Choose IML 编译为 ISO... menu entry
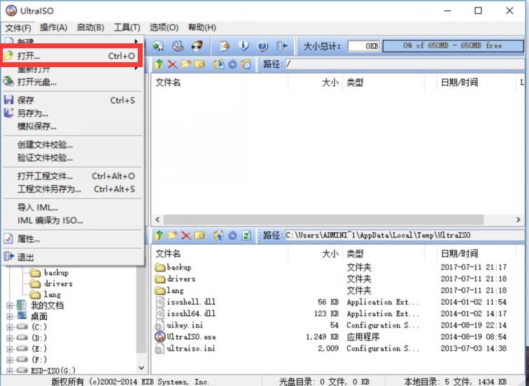529x386 pixels. [73, 220]
